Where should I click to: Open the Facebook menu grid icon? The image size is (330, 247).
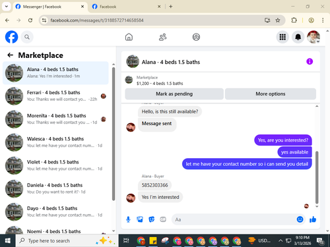point(282,37)
